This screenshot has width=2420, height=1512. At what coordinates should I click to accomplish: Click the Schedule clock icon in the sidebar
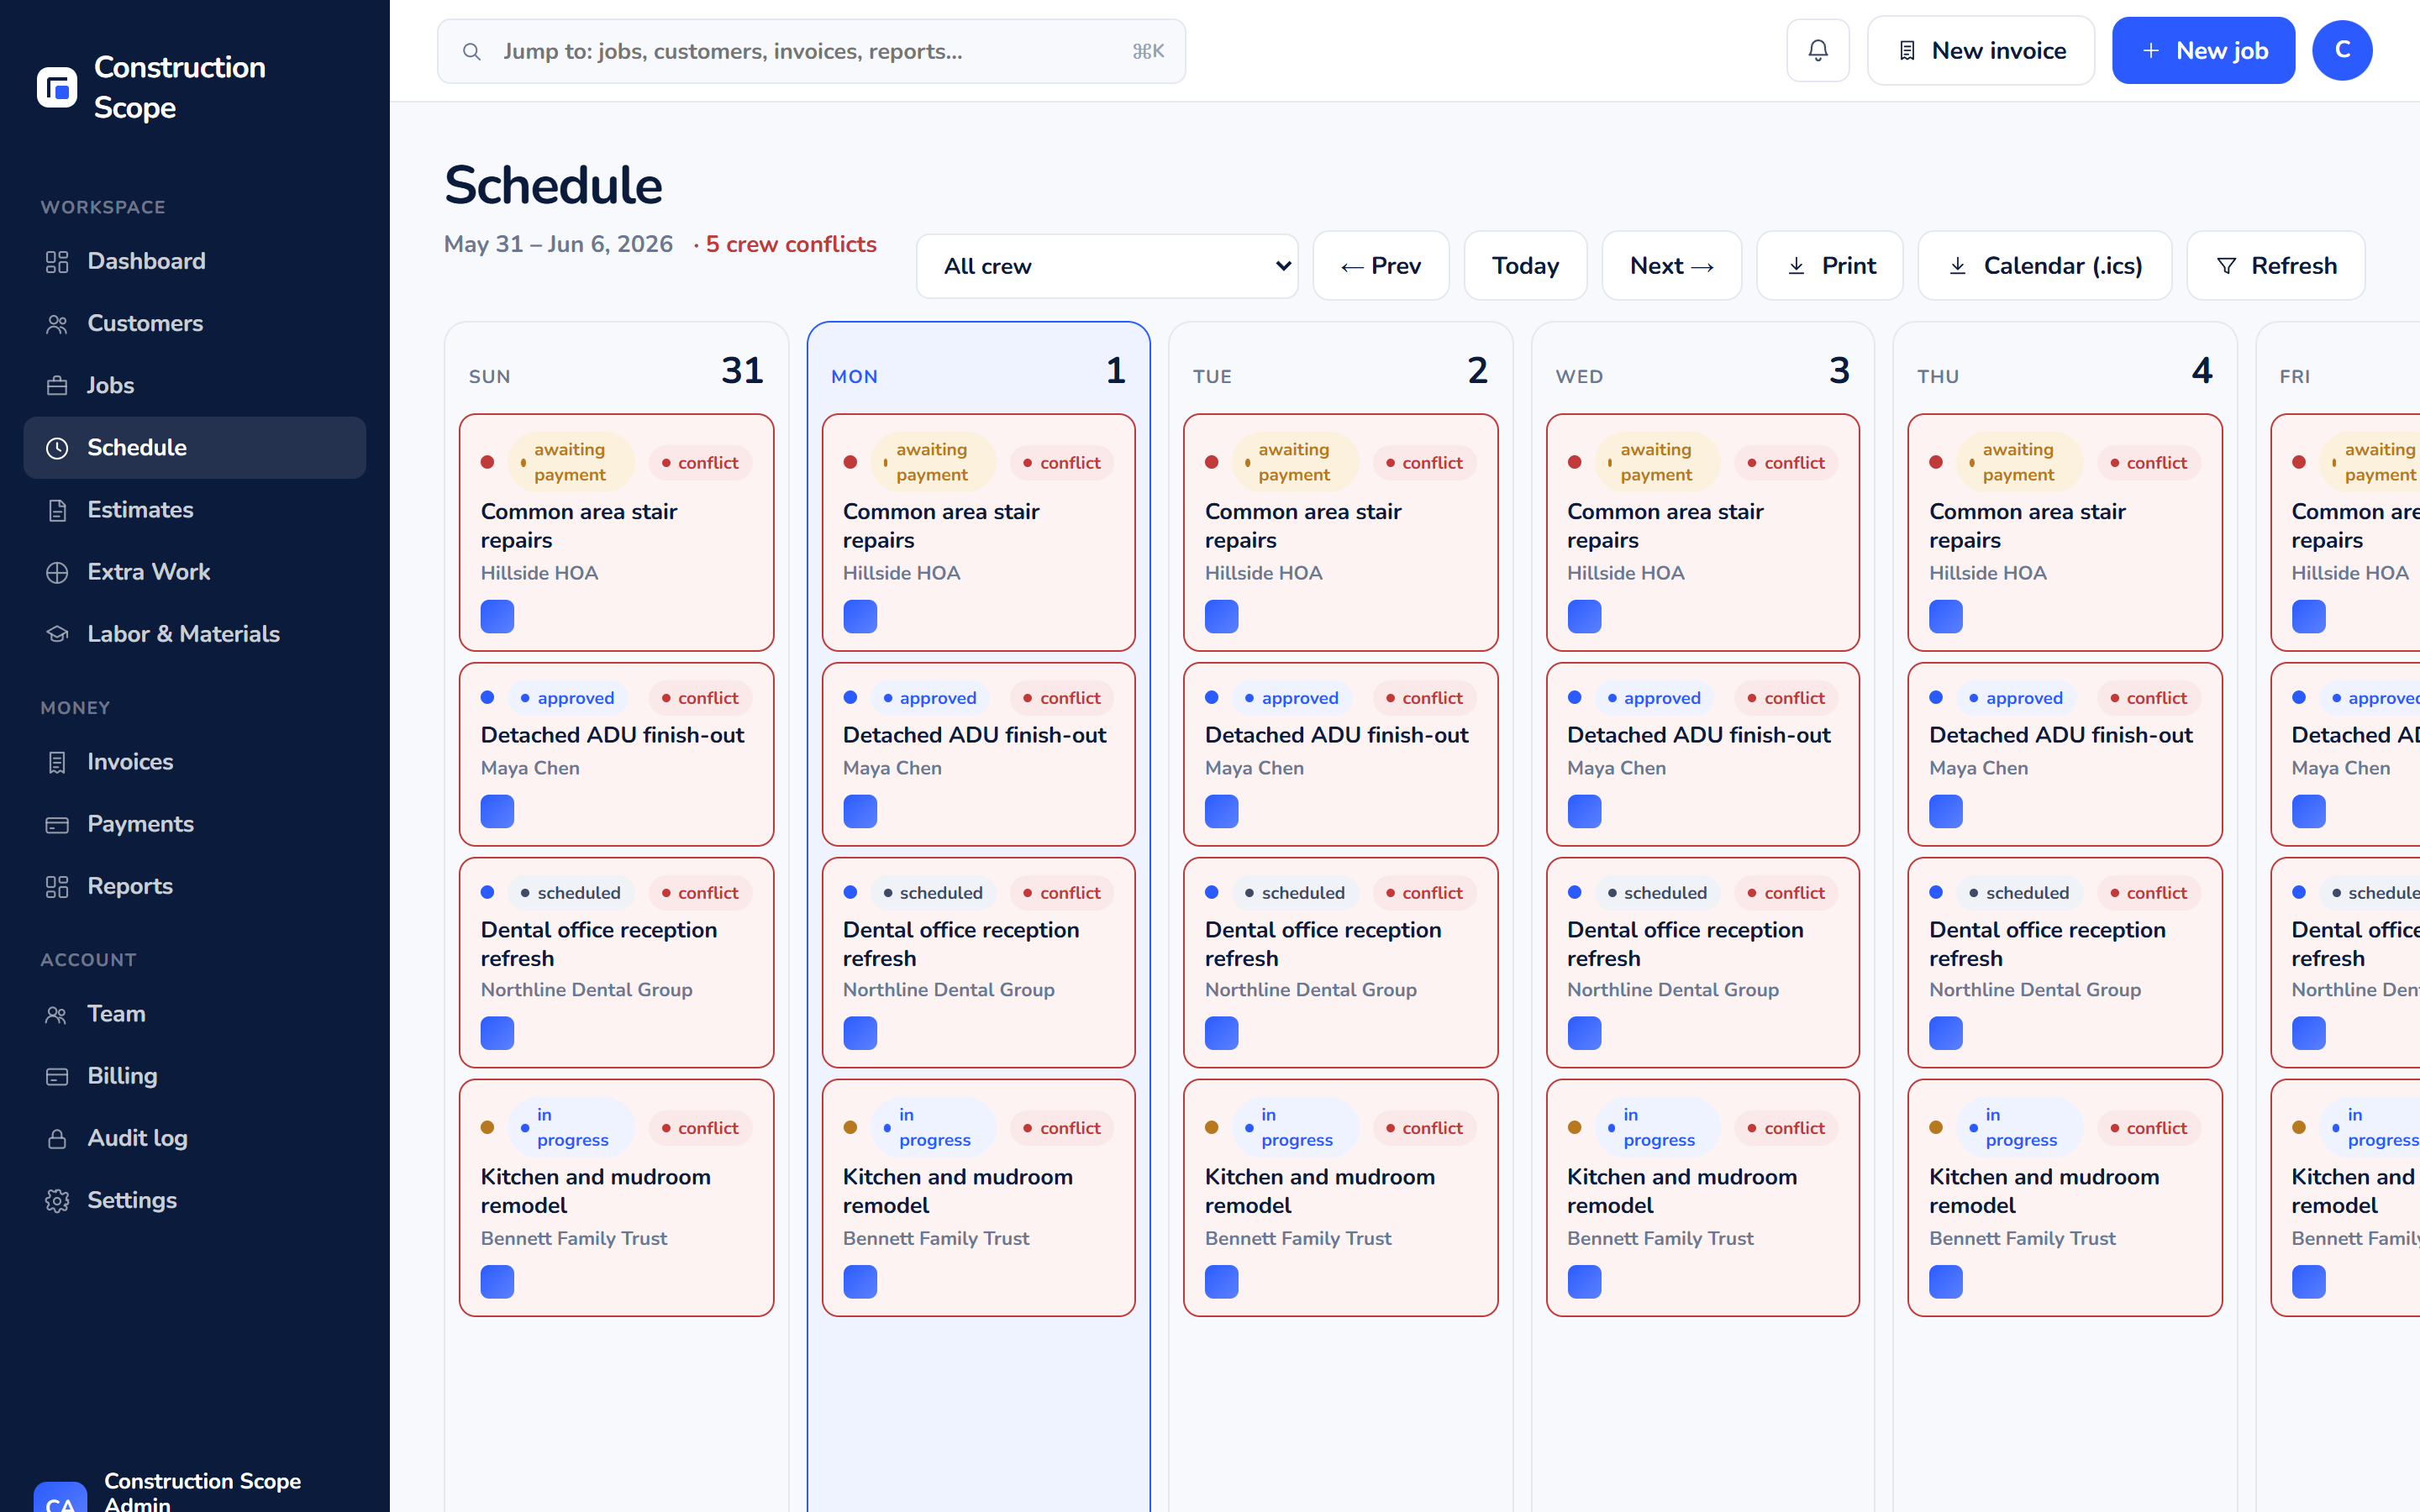tap(57, 448)
